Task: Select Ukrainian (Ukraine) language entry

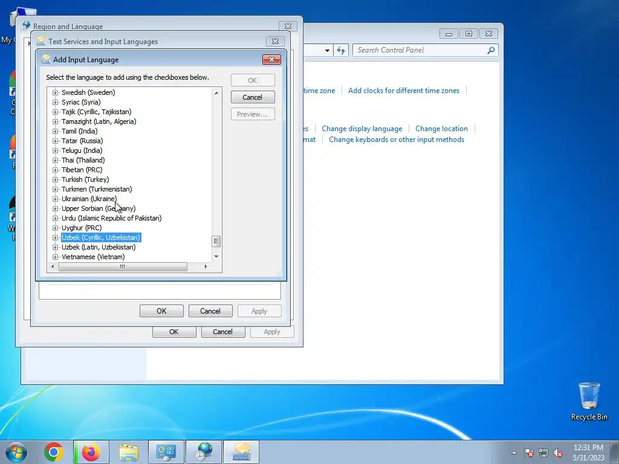Action: click(x=89, y=199)
